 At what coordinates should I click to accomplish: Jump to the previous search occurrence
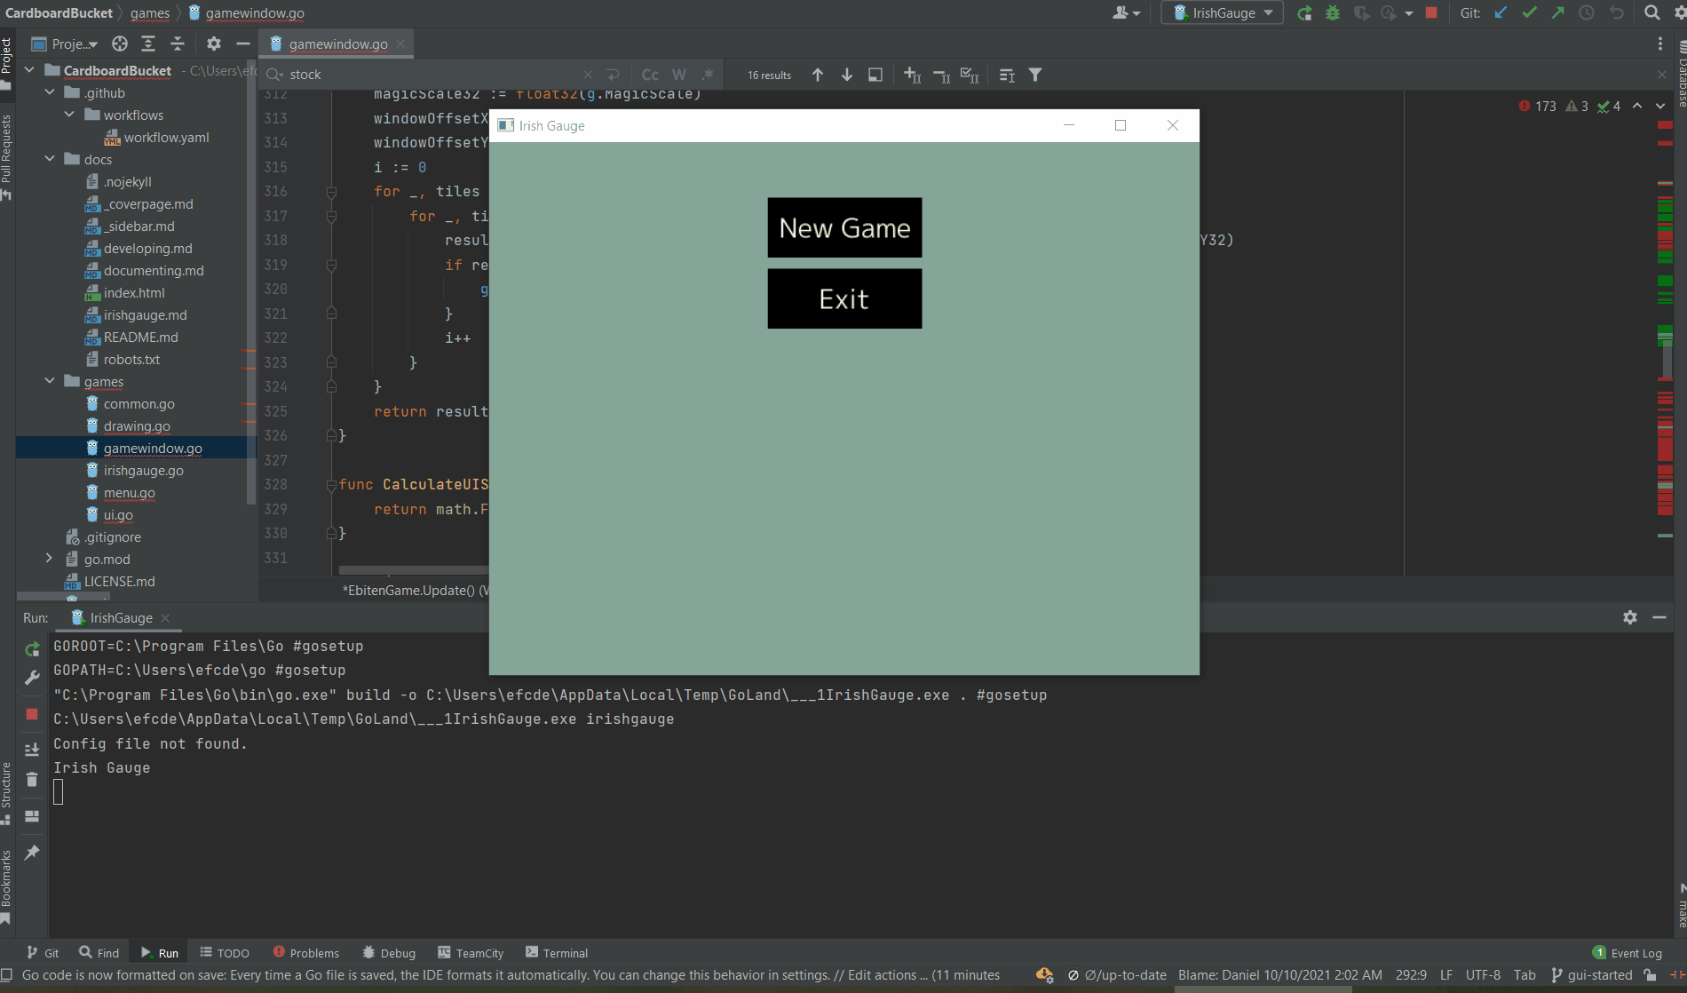coord(818,75)
